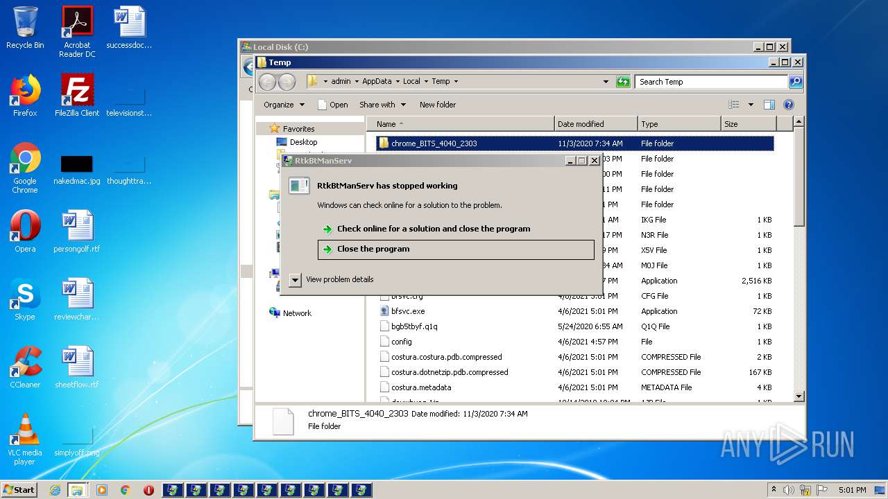
Task: Click the Chrome taskbar icon
Action: [126, 490]
